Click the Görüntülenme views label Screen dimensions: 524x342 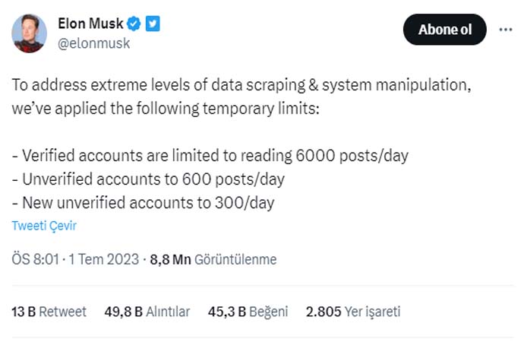[235, 259]
